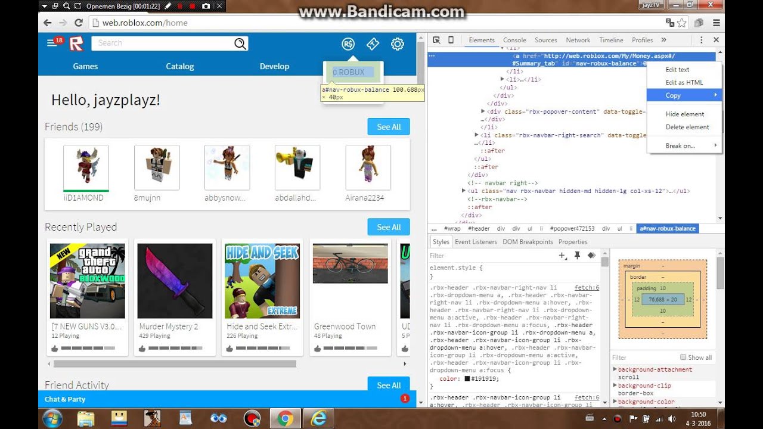Expand the background-color computed property
This screenshot has width=763, height=429.
click(615, 402)
